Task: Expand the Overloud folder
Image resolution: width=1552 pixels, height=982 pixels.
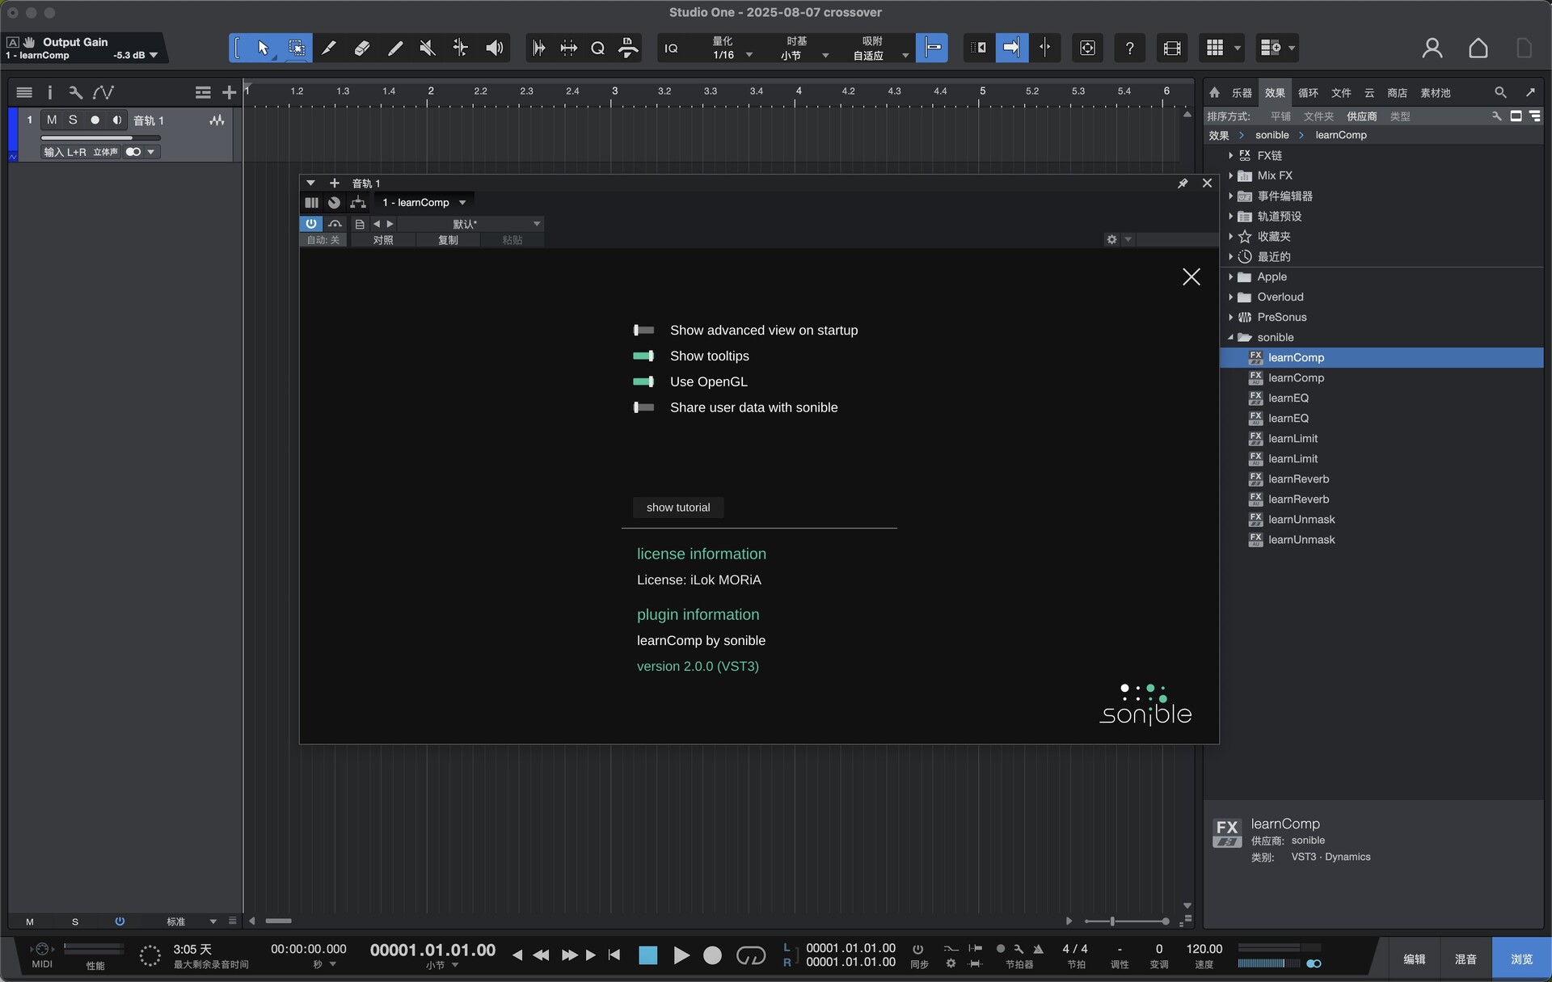Action: [1230, 297]
